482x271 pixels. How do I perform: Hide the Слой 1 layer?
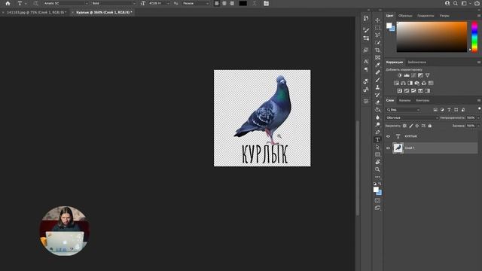click(x=389, y=148)
